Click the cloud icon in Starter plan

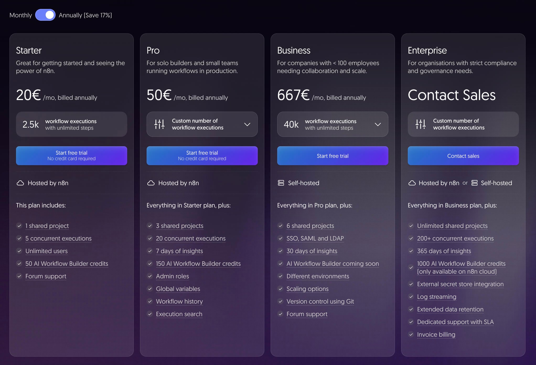[20, 183]
